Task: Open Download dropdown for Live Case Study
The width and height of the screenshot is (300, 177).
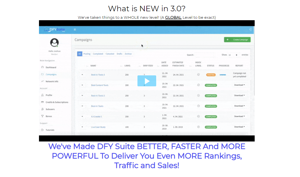Action: tap(240, 127)
